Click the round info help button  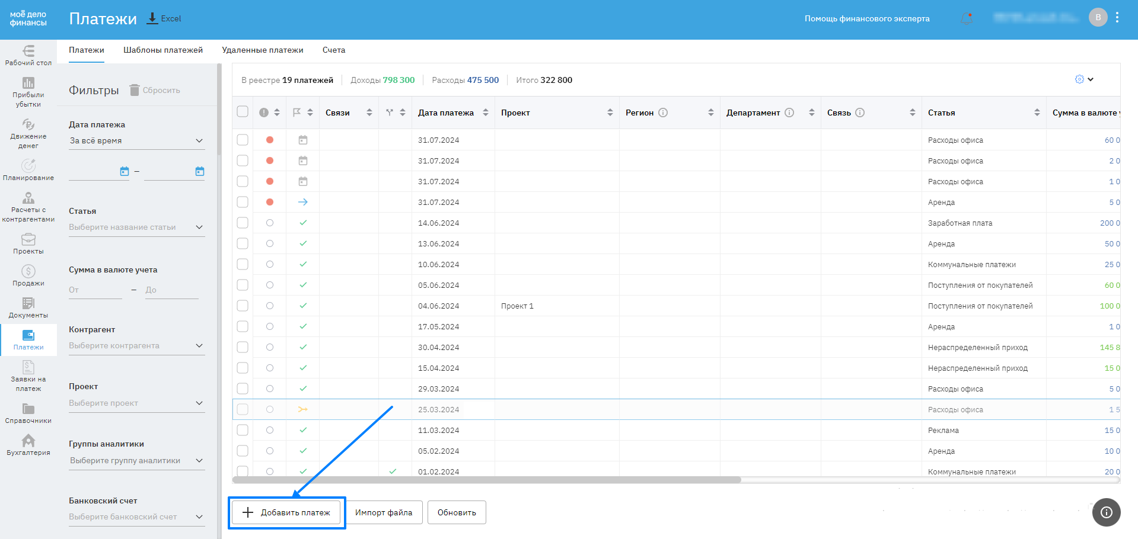pos(1106,512)
